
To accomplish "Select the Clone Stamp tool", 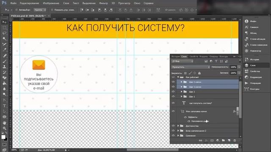I will [x=4, y=67].
